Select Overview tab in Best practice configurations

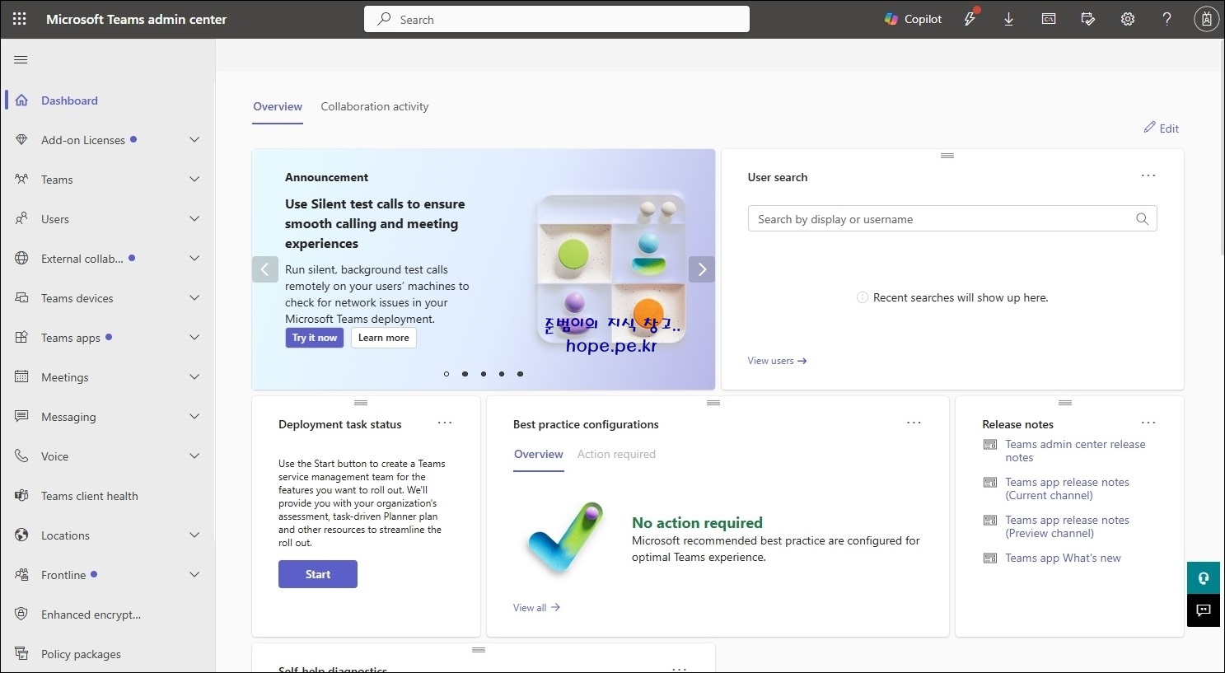539,455
